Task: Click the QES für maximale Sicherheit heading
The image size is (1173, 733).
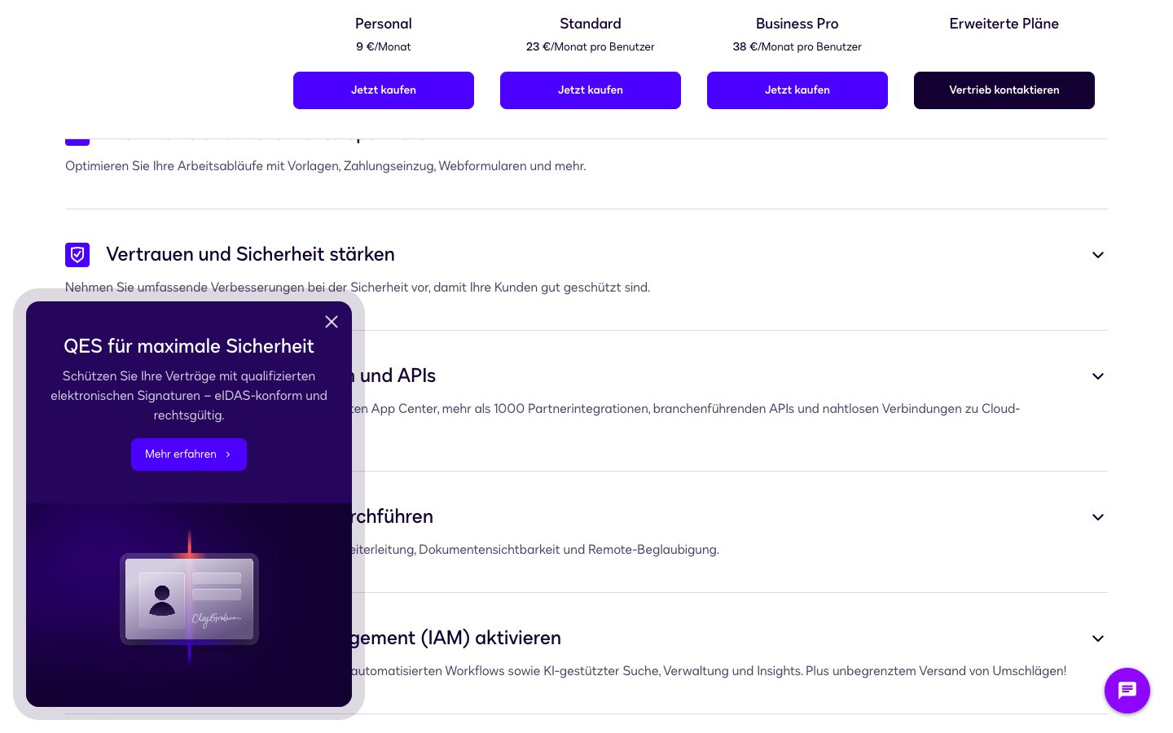Action: pos(189,346)
